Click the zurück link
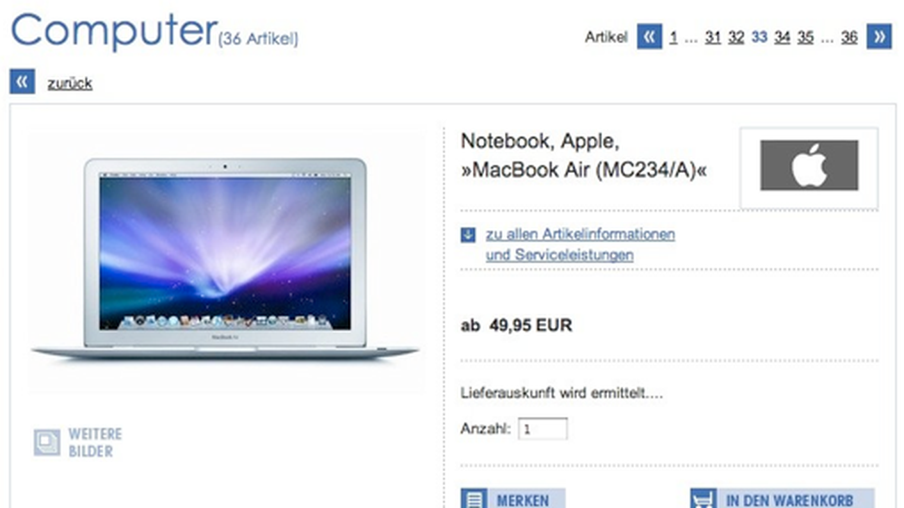 70,83
